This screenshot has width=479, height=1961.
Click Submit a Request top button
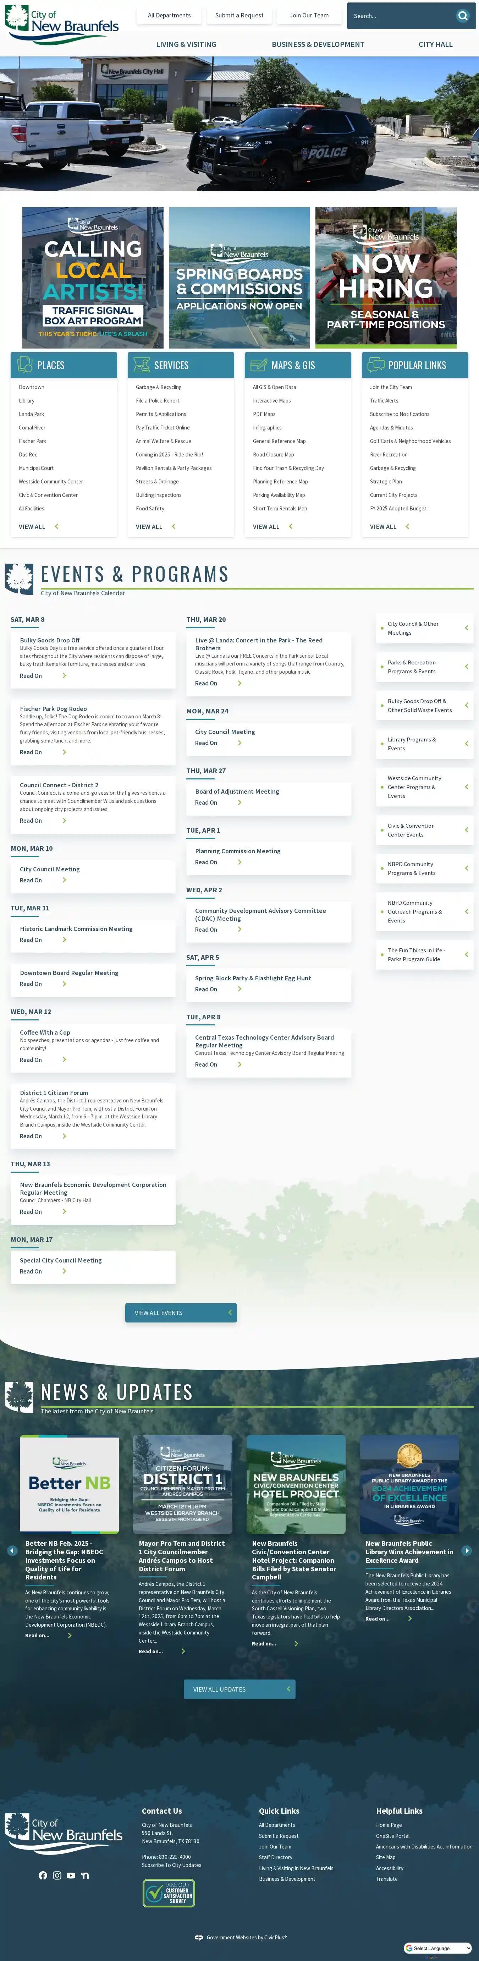click(239, 15)
